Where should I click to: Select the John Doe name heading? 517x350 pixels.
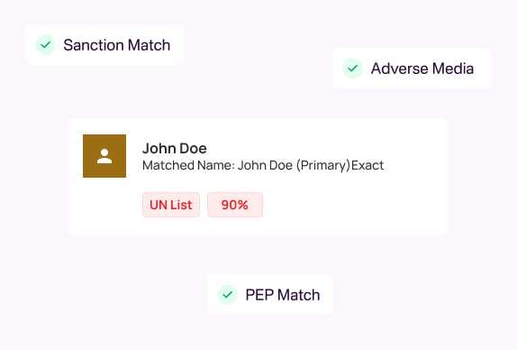pyautogui.click(x=175, y=148)
